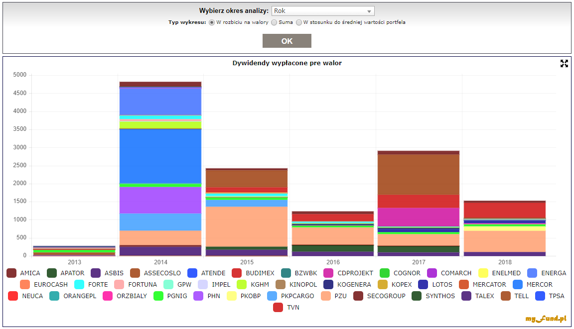Click the red BUDIMEX segment in 2018 bar

(505, 210)
